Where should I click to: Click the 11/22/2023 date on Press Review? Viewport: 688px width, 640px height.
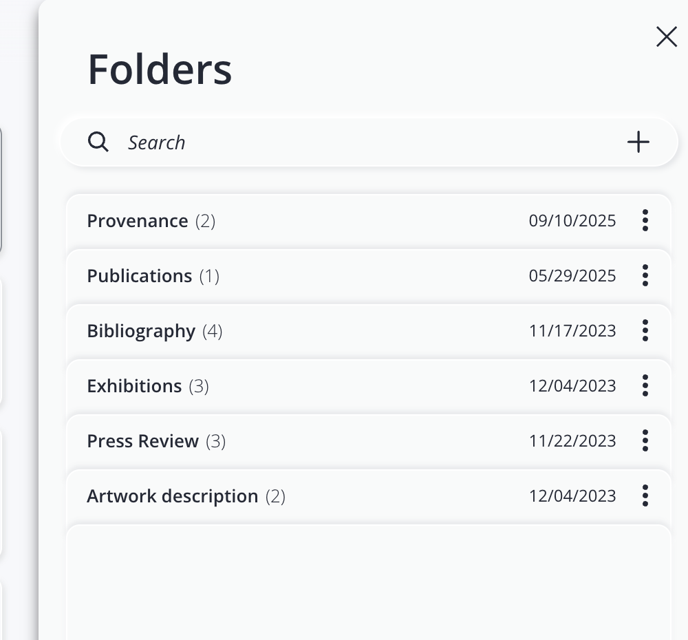click(572, 441)
